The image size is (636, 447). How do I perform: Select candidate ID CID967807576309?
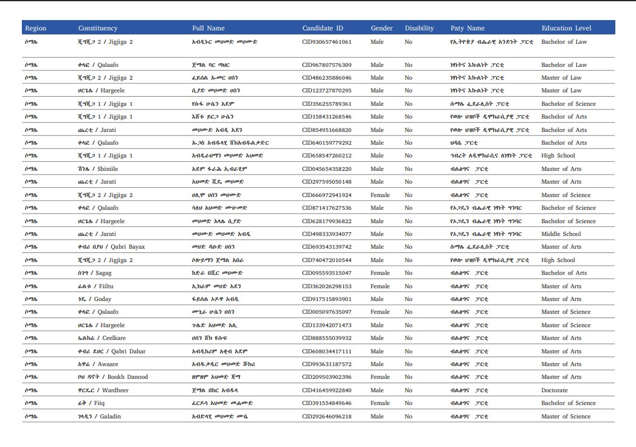[327, 65]
